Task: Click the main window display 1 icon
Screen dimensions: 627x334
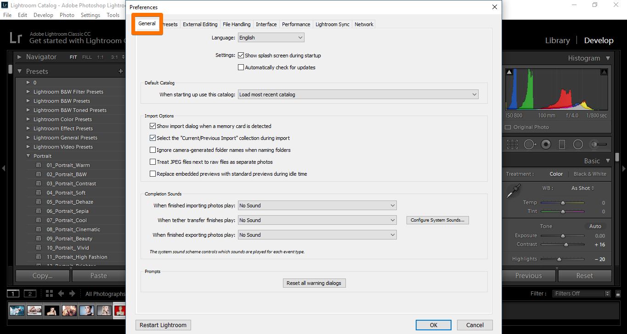Action: tap(13, 294)
